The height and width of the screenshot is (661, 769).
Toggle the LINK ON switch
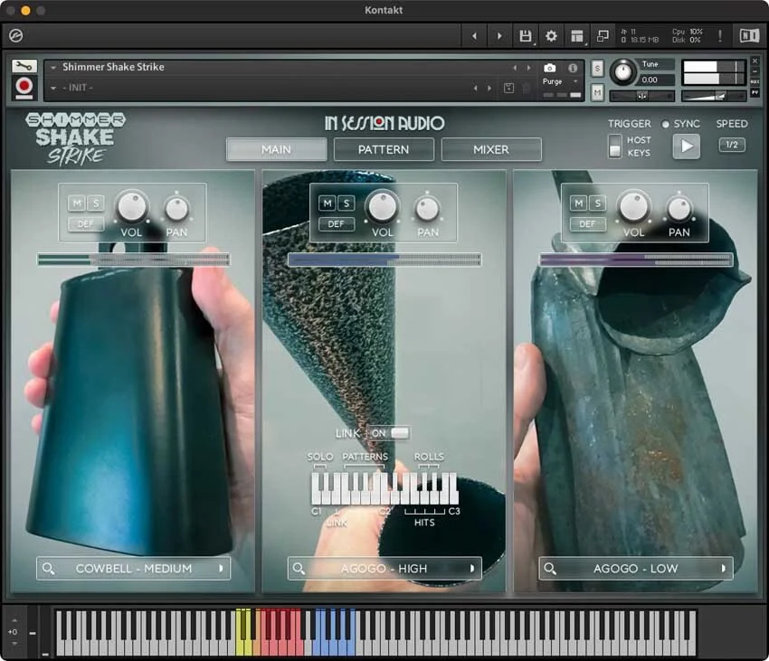pos(388,433)
